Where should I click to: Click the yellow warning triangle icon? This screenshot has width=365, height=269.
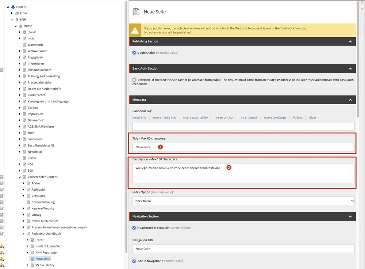[135, 30]
